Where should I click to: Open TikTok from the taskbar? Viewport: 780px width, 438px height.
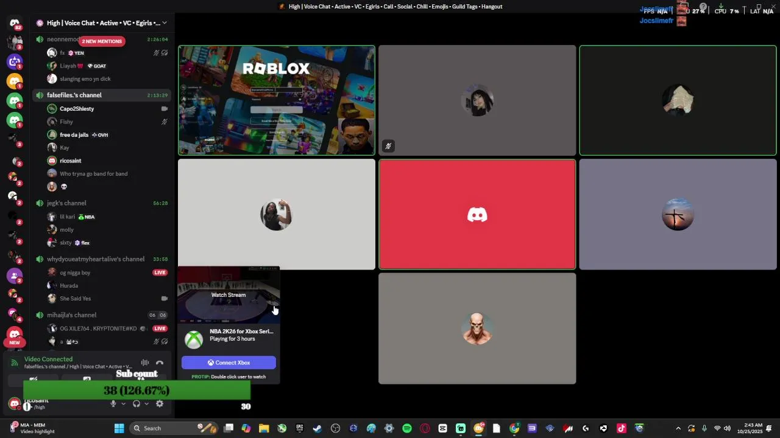tap(621, 428)
